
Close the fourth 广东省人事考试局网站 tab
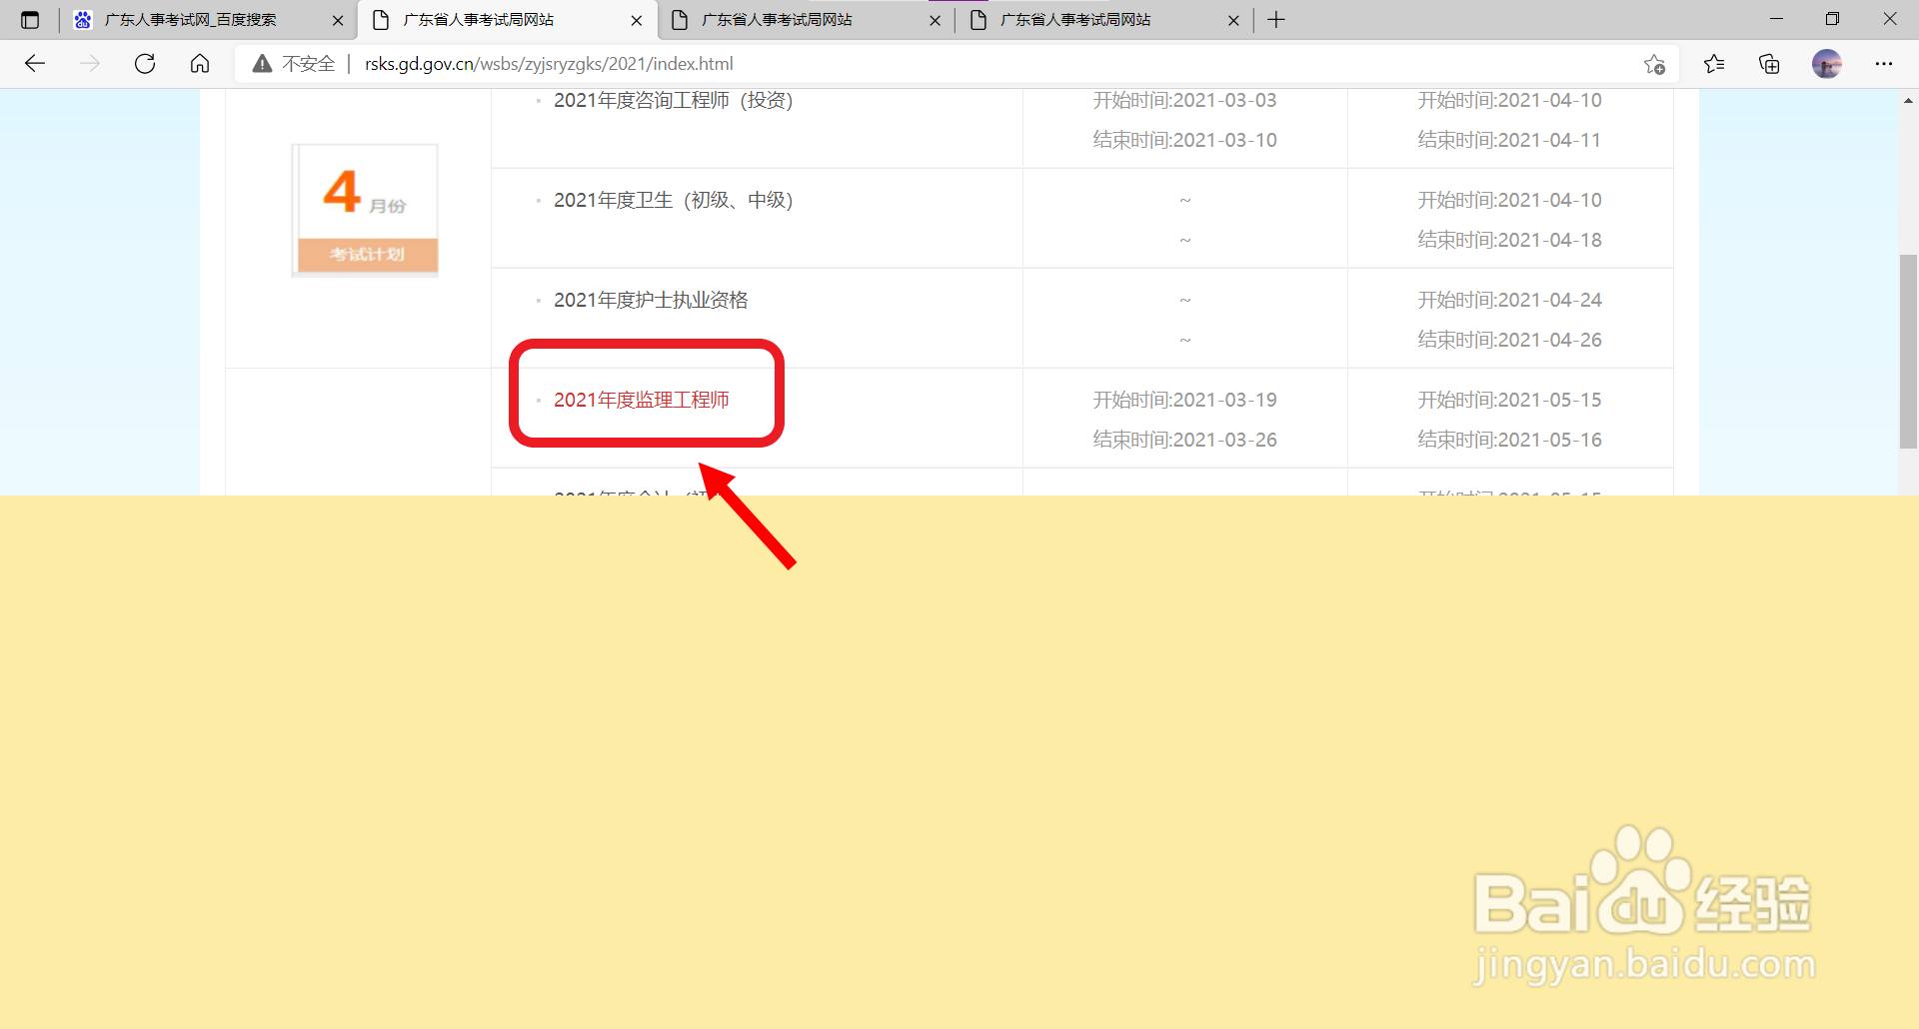1233,20
